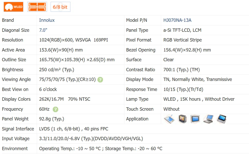Viewport: 249px width, 154px height.
Task: Click the 262K/16.7M display colors value
Action: click(51, 99)
